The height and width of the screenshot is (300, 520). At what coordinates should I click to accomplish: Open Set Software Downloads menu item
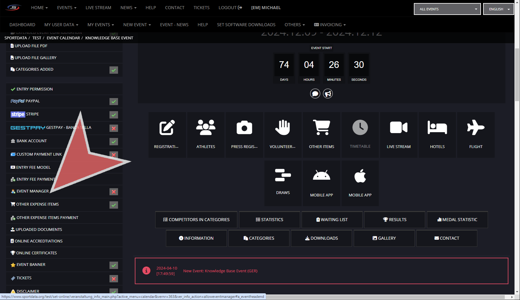[x=246, y=25]
